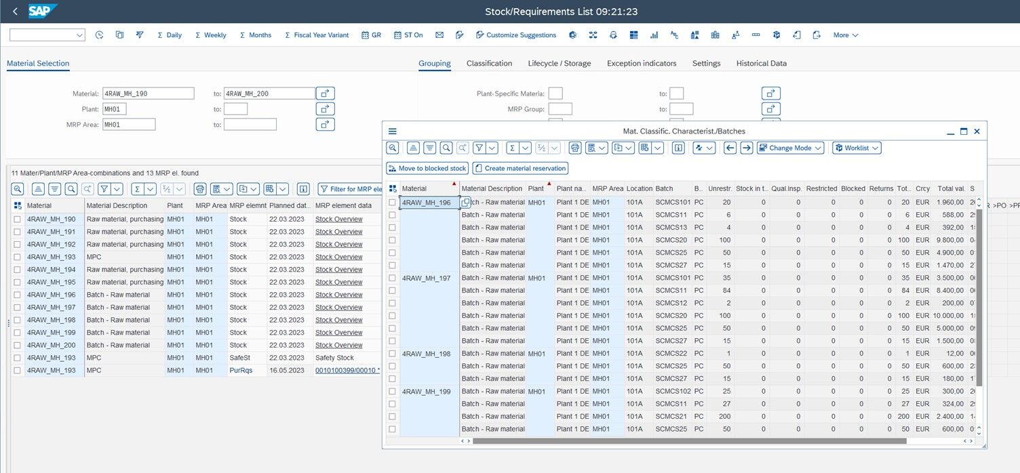Open the Worklist dropdown

[x=857, y=148]
